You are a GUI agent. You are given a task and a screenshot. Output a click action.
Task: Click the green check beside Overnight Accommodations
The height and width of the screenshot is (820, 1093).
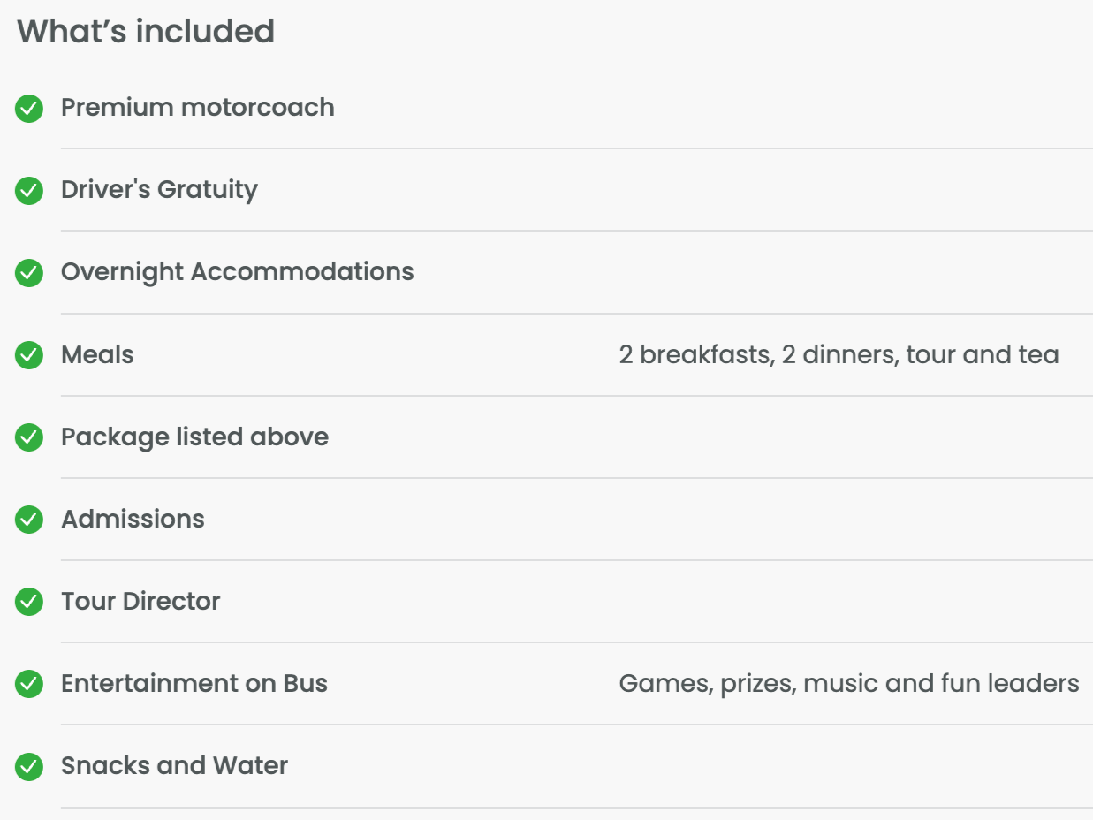(29, 273)
